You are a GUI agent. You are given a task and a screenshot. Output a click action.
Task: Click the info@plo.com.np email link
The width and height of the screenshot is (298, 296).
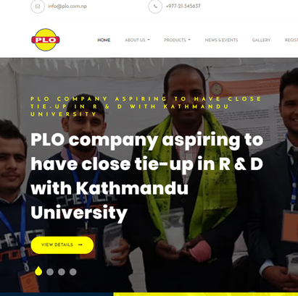pyautogui.click(x=67, y=7)
